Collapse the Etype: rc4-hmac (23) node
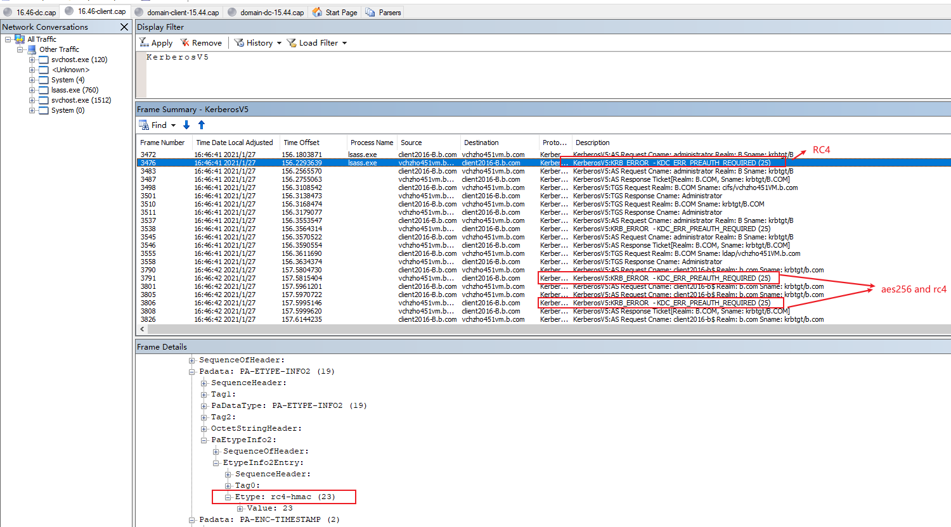The height and width of the screenshot is (527, 951). coord(228,497)
